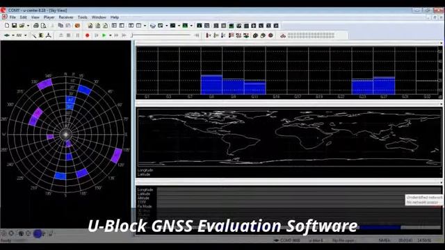Click the receiver connection plug icon

(x=7, y=35)
